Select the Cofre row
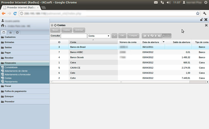209x129 pixels. 129,78
